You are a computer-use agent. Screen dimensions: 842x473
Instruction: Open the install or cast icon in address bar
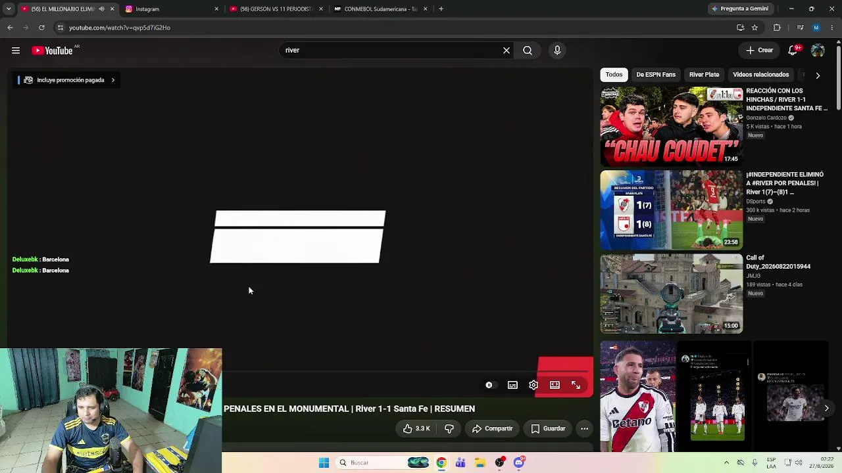pyautogui.click(x=741, y=28)
